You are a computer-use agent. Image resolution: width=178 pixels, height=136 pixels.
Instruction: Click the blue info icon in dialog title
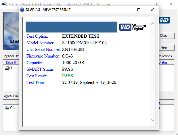point(22,10)
